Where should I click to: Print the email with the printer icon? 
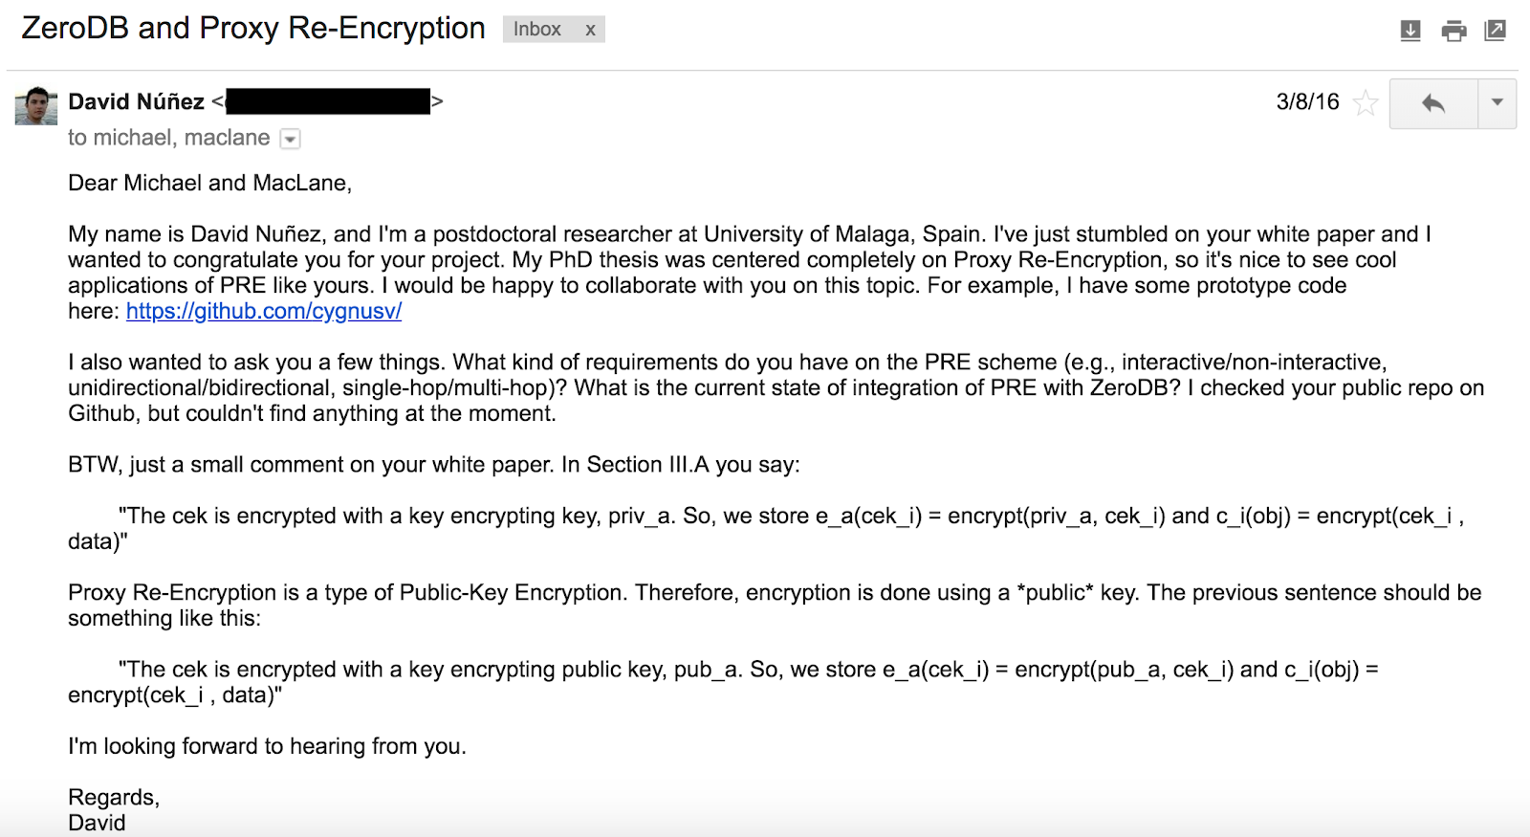pyautogui.click(x=1453, y=31)
